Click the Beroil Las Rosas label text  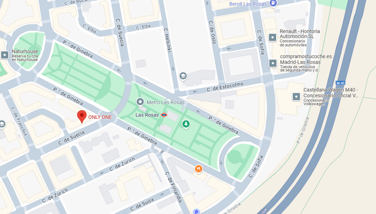point(248,4)
